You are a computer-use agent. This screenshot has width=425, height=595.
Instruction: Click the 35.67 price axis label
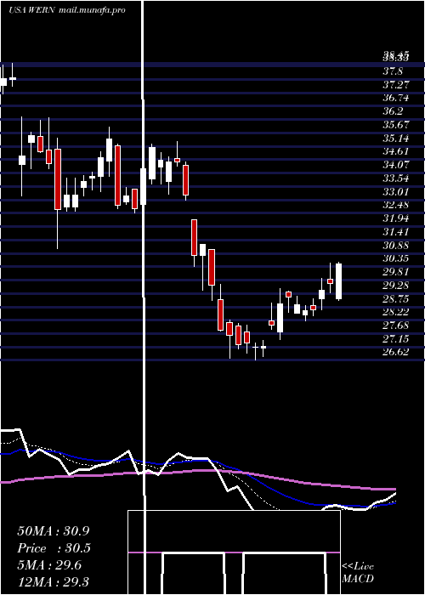pos(396,125)
